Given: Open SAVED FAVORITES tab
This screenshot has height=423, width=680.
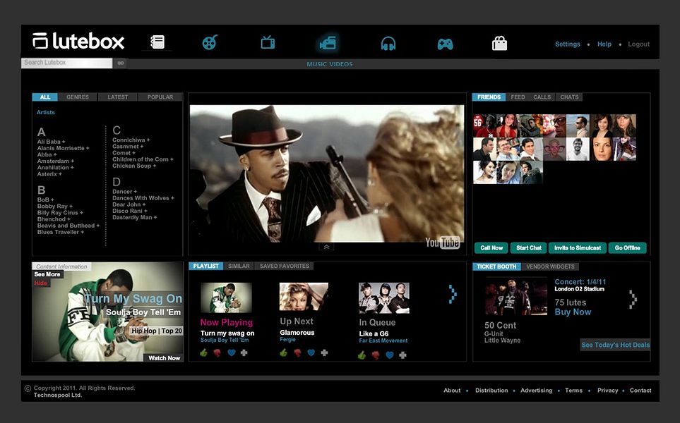Looking at the screenshot, I should [285, 266].
